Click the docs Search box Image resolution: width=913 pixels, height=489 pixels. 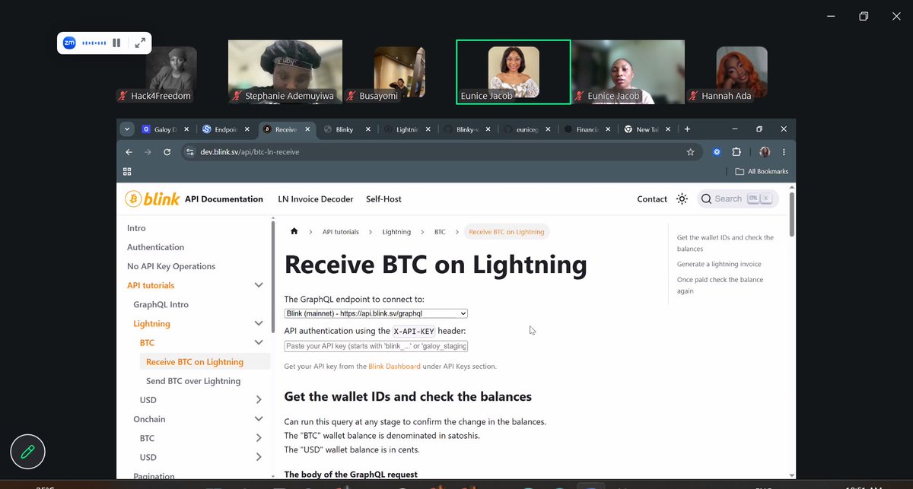pyautogui.click(x=738, y=198)
